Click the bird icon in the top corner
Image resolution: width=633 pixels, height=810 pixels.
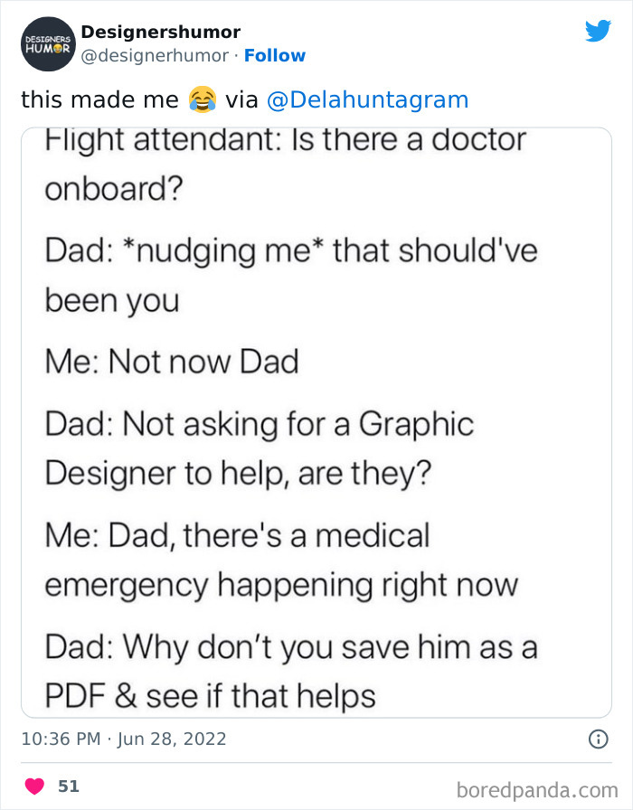coord(599,31)
